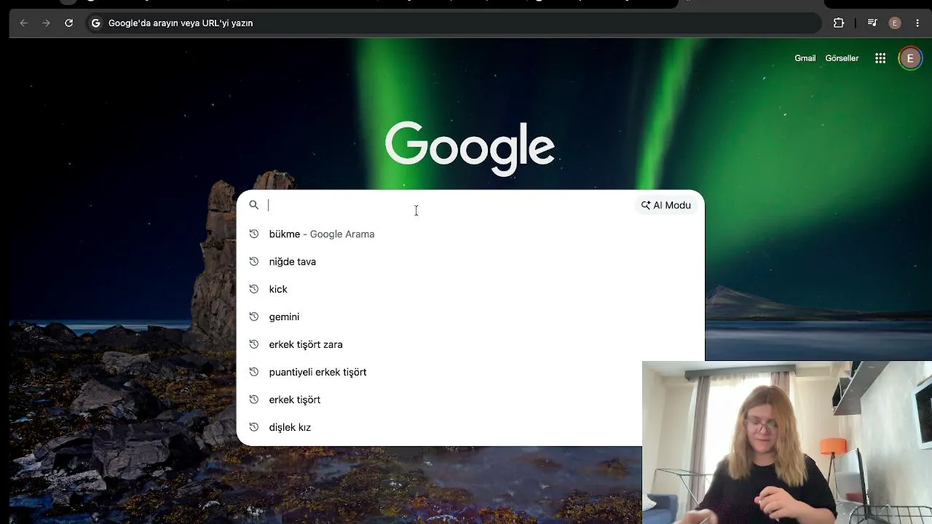This screenshot has width=932, height=524.
Task: Pick the erkek tişört zara suggestion
Action: [x=470, y=344]
